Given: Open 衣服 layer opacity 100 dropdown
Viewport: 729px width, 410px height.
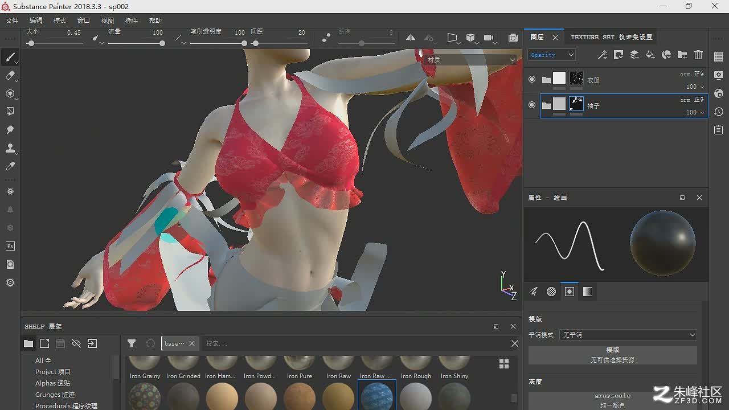Looking at the screenshot, I should [695, 87].
